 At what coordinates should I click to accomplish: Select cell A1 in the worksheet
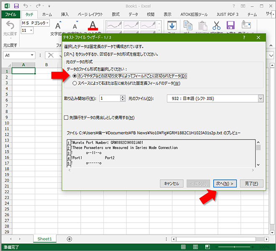pos(23,71)
